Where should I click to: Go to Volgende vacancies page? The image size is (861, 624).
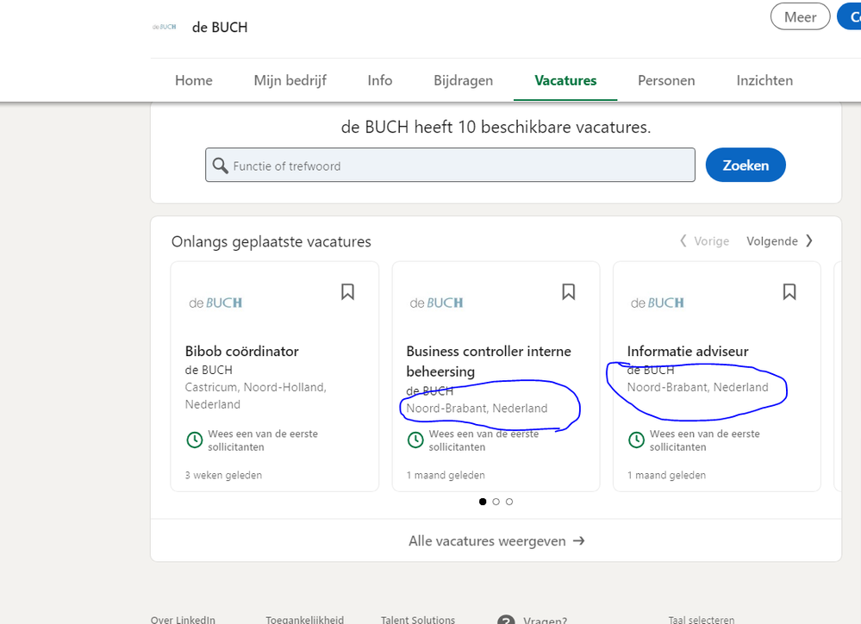tap(779, 241)
